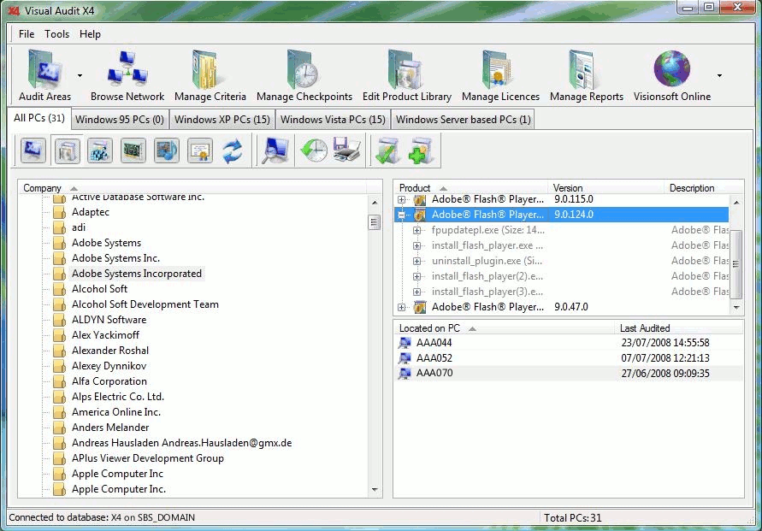Select the Alcohol Soft company

99,289
